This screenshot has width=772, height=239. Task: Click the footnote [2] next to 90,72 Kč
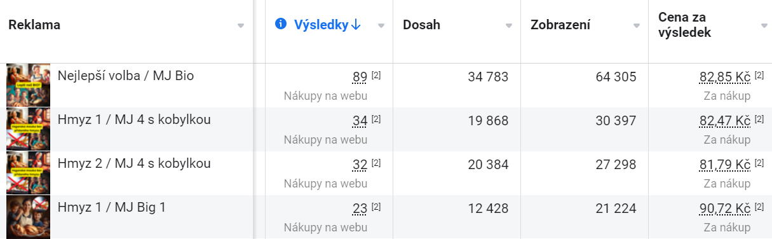click(759, 207)
